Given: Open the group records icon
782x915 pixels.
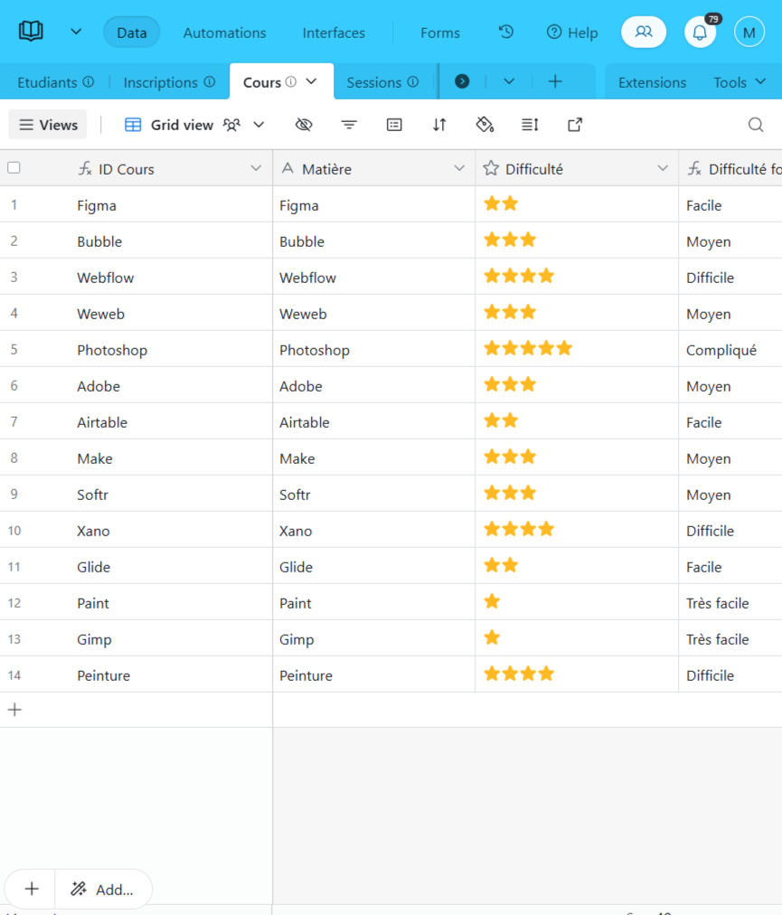Looking at the screenshot, I should tap(394, 124).
